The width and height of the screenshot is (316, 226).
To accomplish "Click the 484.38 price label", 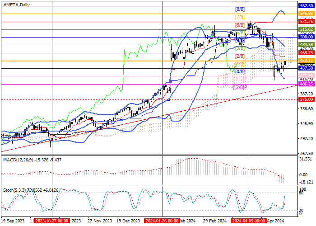I will [306, 45].
